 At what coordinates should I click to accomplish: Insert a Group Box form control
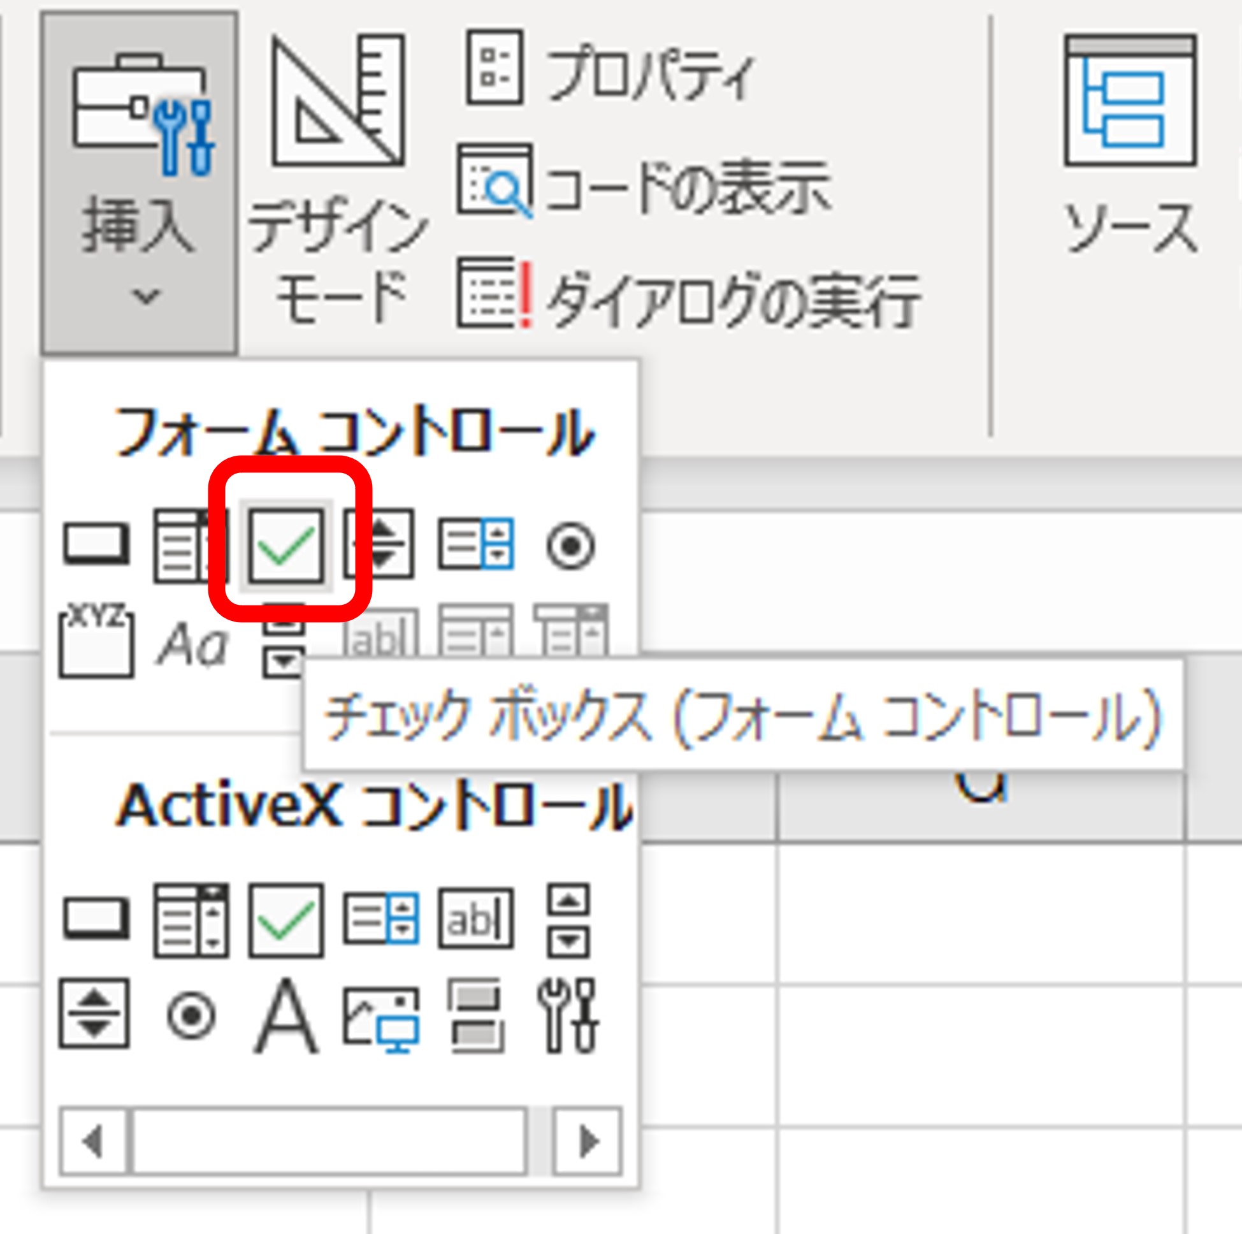point(96,643)
